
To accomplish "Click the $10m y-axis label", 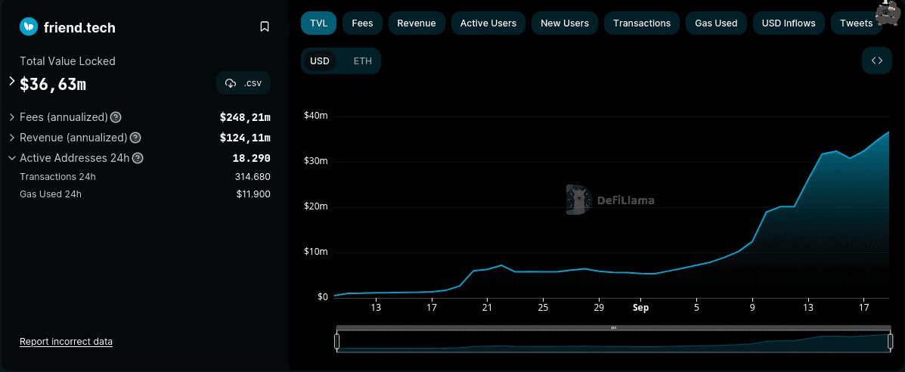I will [x=316, y=252].
